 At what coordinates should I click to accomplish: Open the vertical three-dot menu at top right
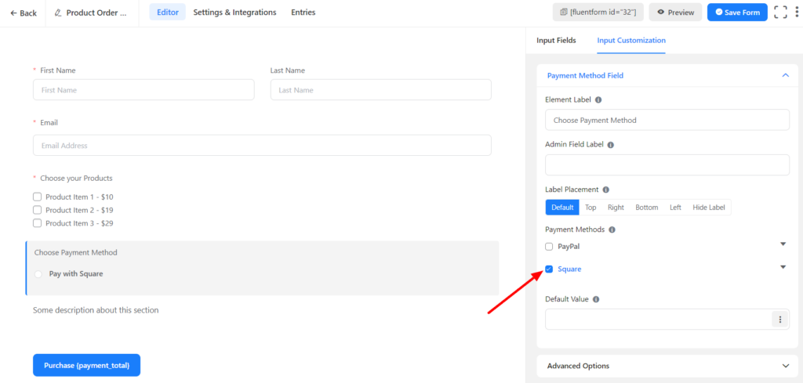pos(797,13)
